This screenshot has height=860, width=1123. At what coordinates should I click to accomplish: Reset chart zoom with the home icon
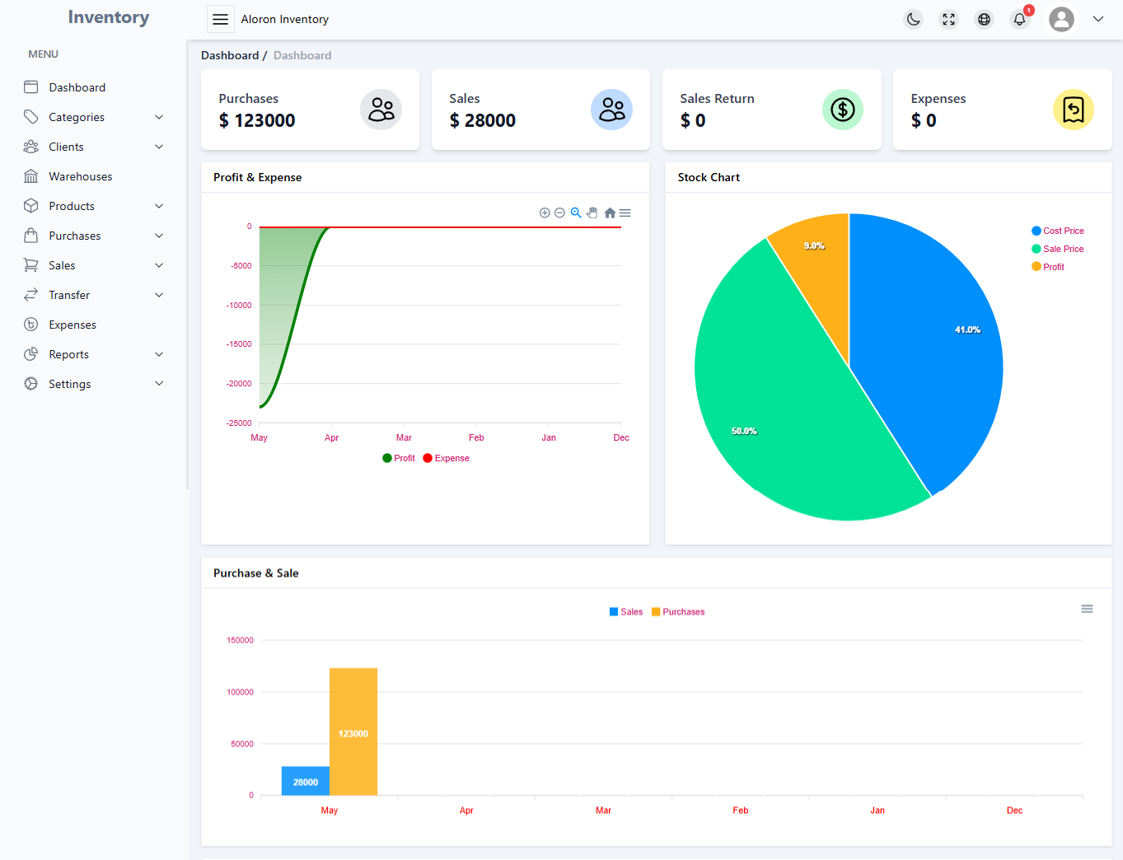610,213
